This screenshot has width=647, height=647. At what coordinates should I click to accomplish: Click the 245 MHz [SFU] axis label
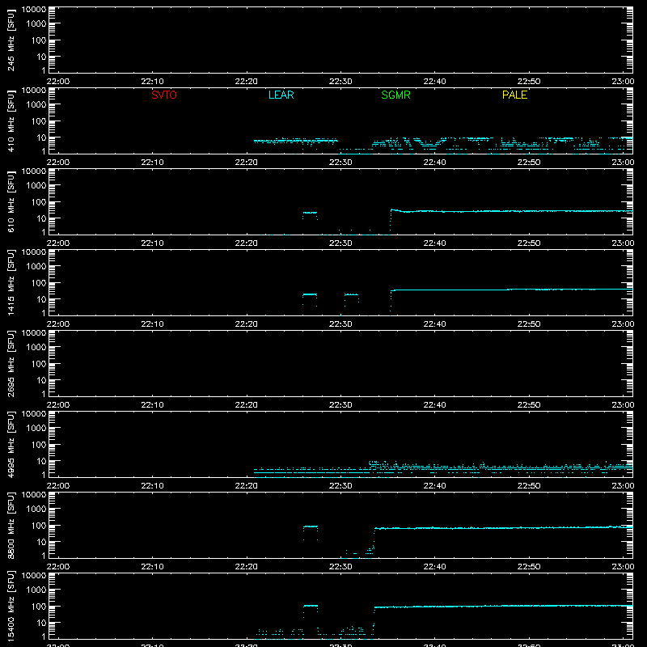coord(11,40)
